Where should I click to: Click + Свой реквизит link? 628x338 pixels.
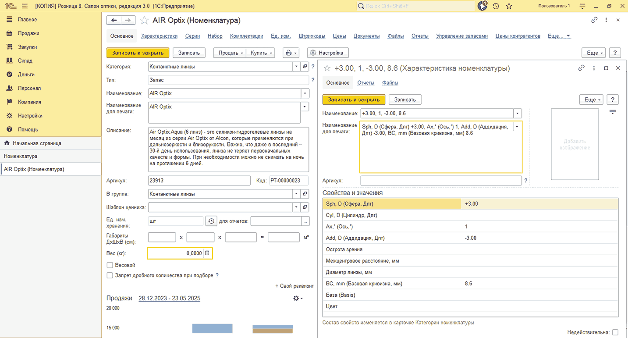pyautogui.click(x=294, y=286)
